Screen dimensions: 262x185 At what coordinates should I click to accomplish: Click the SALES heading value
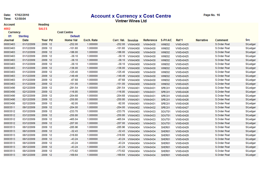tap(43, 29)
